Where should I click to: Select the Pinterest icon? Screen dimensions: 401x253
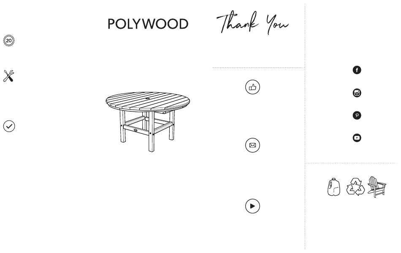[x=357, y=115]
